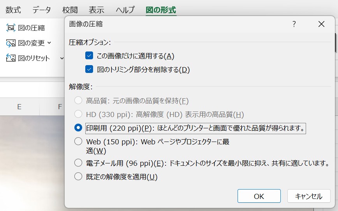This screenshot has width=338, height=211.
Task: Choose 電子メール用 (96 ppi) resolution
Action: (78, 163)
